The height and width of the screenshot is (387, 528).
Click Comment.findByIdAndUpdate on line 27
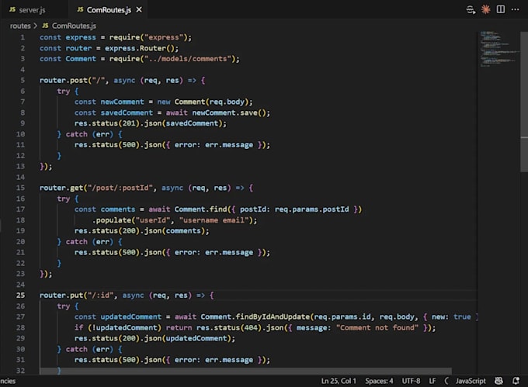(x=255, y=316)
